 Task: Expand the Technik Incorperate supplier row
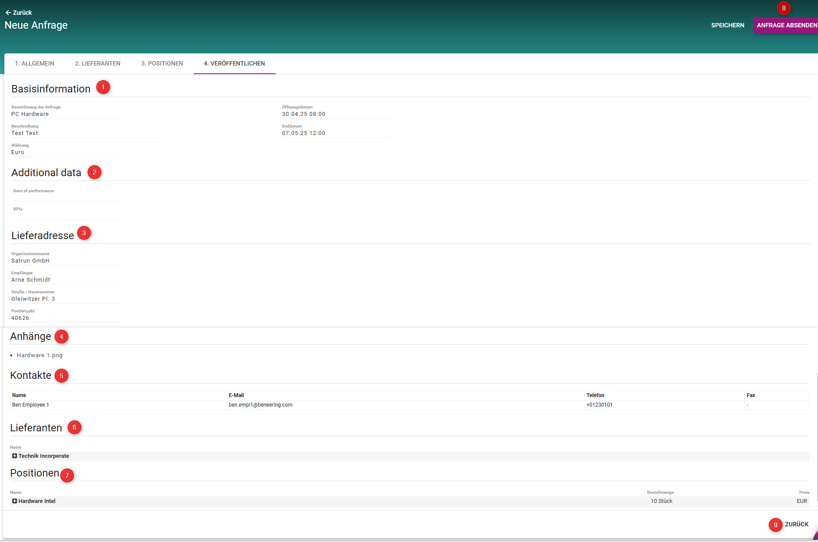click(14, 456)
